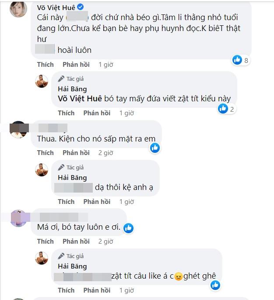274x300 pixels.
Task: Reply to Võ Việt Huê's comment via Phản hồi
Action: coord(76,65)
